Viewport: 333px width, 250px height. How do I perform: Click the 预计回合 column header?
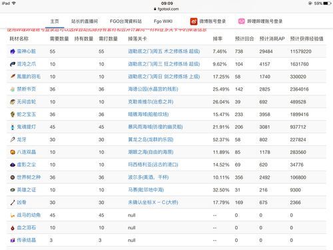[x=244, y=39]
